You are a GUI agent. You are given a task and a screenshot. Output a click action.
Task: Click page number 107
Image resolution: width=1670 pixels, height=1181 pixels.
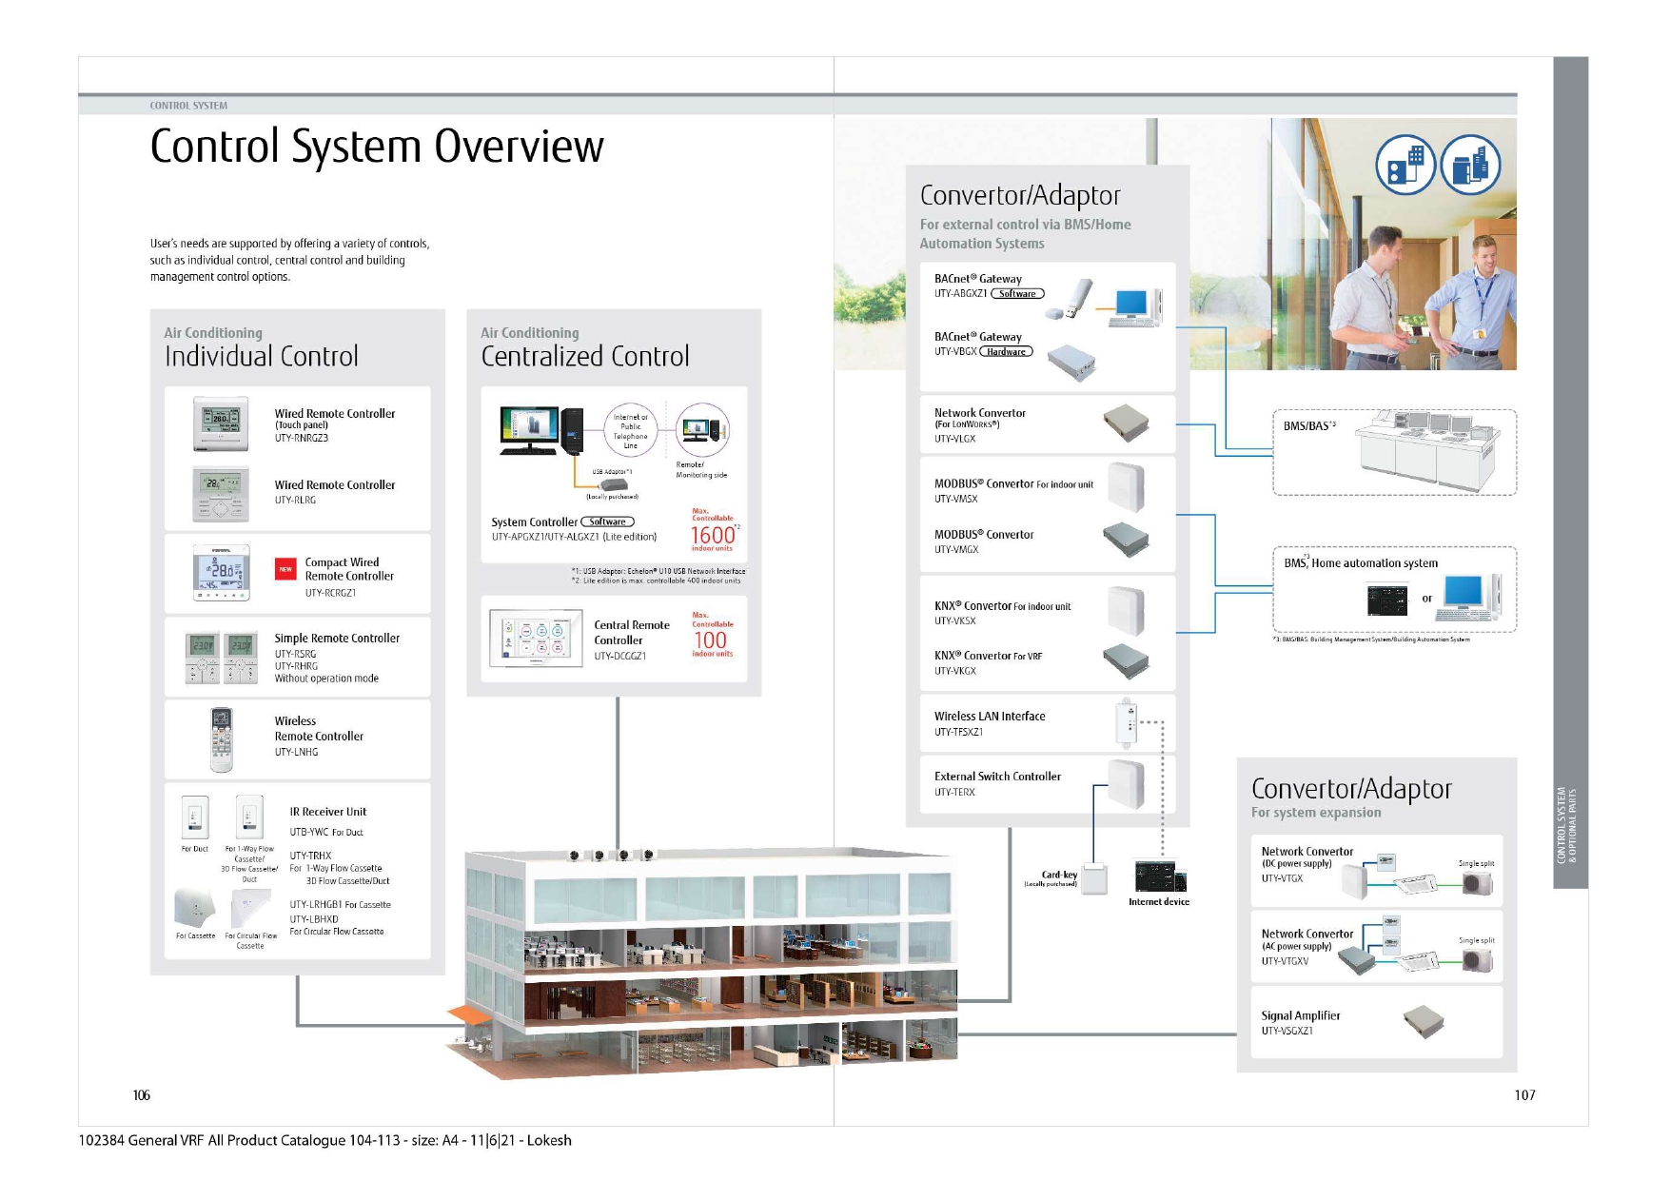(x=1524, y=1095)
